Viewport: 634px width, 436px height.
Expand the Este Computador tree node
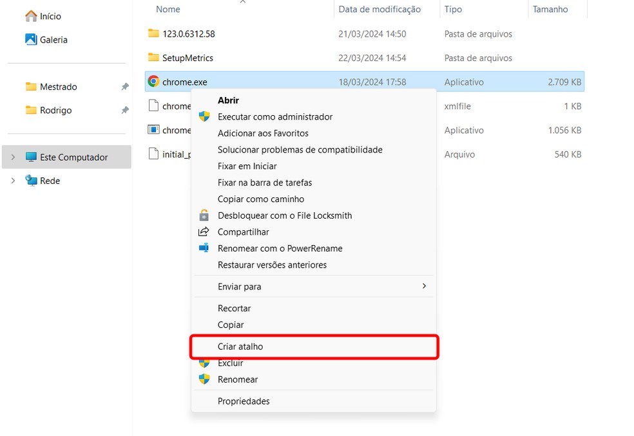pos(14,157)
